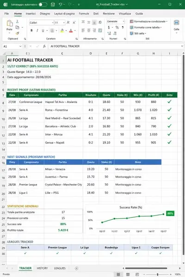Open the Fill Color dropdown arrow
Viewport: 185px width, 277px height.
(66, 30)
